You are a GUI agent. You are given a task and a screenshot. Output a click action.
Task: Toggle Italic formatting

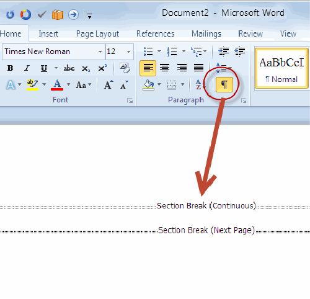tap(27, 68)
